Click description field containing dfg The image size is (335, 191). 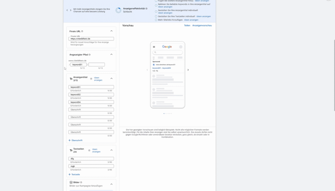coord(91,159)
